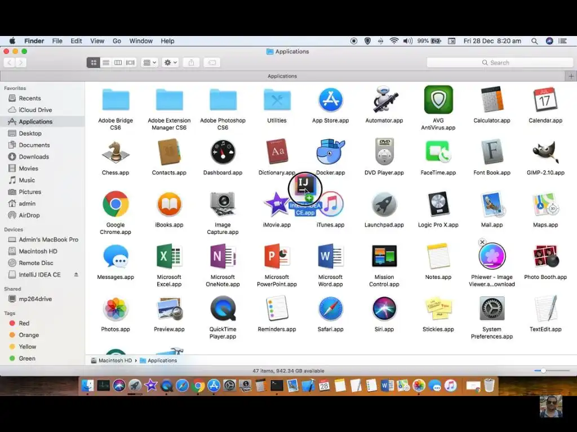The image size is (577, 432).
Task: Click the Microsoft PowerPoint.app icon
Action: pyautogui.click(x=277, y=256)
